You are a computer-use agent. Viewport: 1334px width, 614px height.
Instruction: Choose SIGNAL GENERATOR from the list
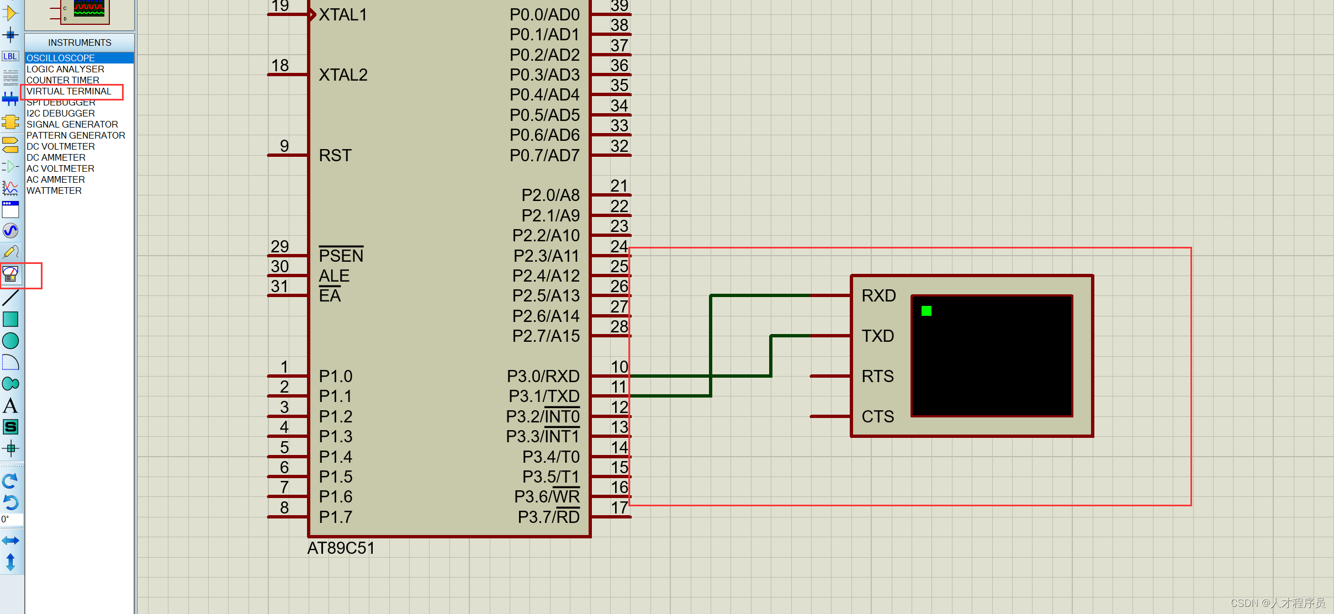coord(72,124)
